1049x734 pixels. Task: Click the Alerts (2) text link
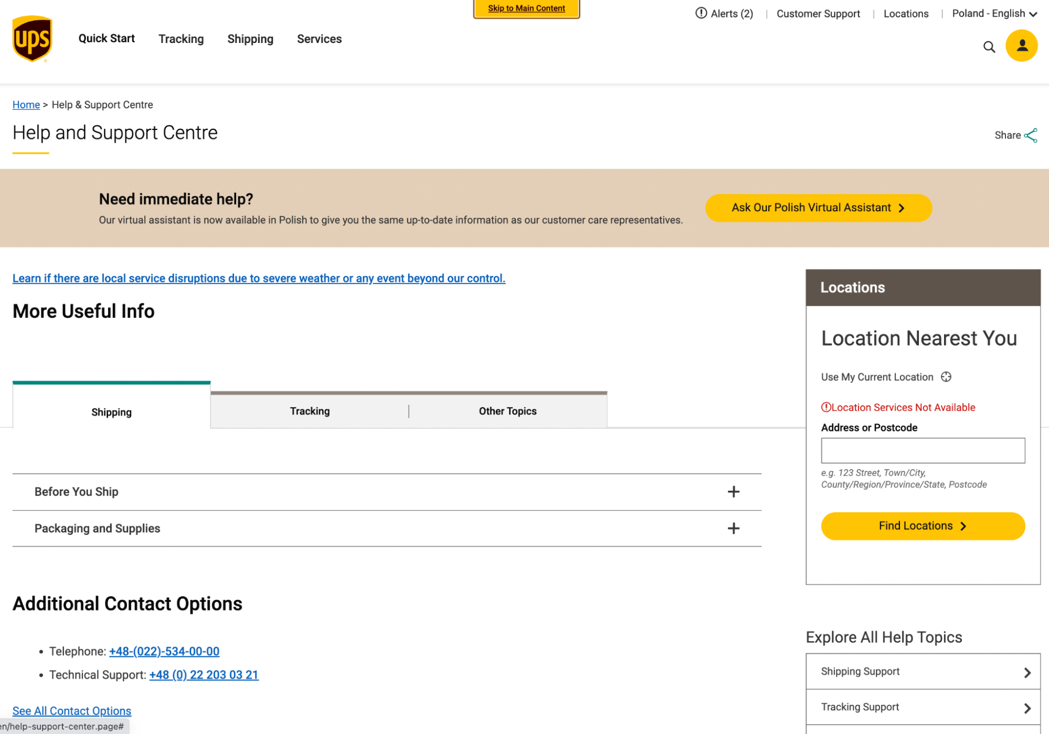coord(732,14)
